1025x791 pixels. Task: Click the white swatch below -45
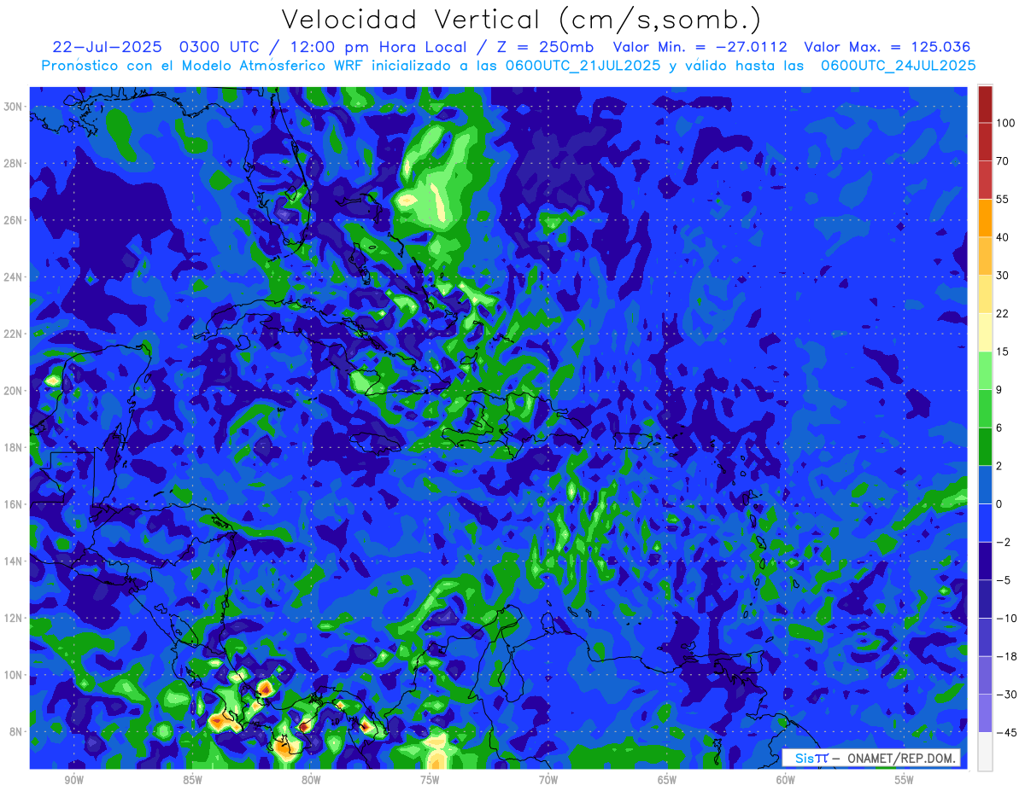click(x=985, y=752)
